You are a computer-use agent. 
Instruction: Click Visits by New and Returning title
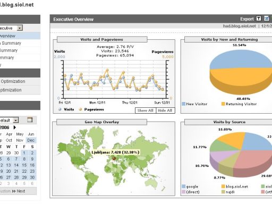(229, 39)
